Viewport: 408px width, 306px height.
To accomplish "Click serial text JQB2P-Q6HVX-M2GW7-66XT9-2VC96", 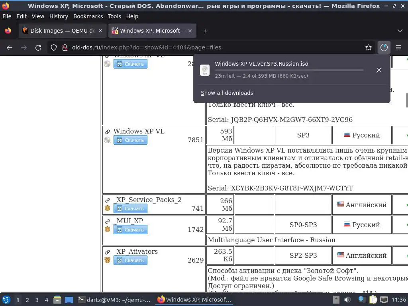I will click(291, 120).
